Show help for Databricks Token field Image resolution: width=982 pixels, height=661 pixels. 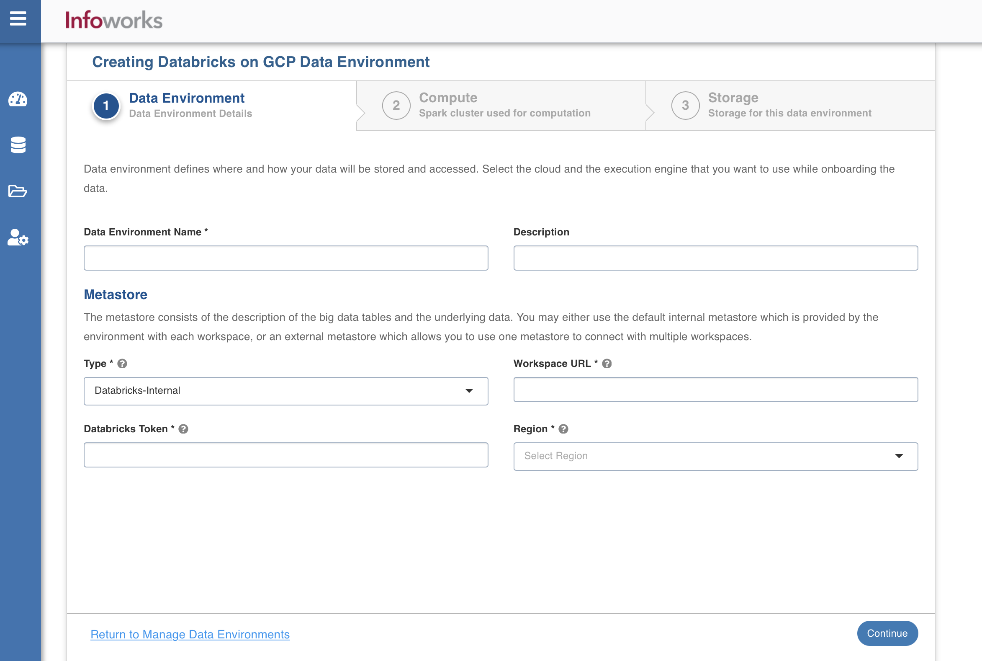(183, 429)
